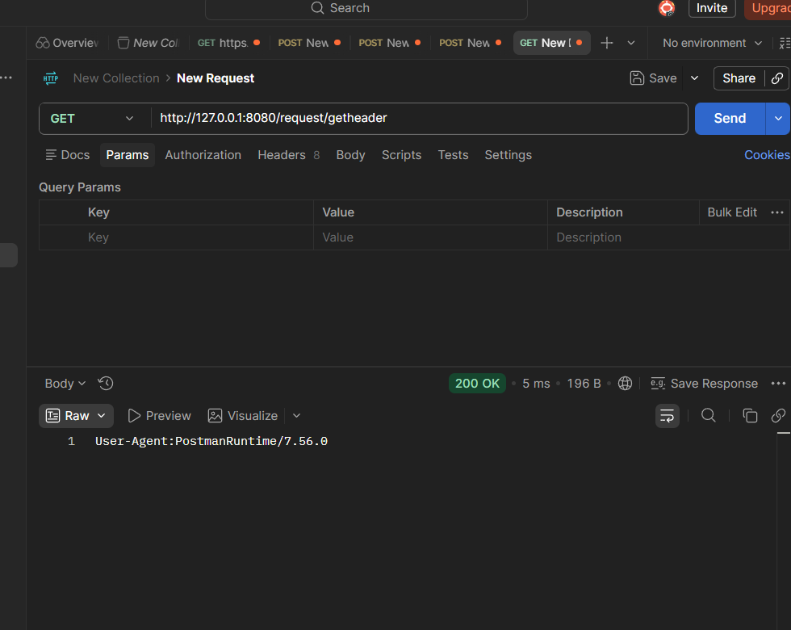The width and height of the screenshot is (791, 630).
Task: Select the third POST New request tab
Action: pos(470,43)
